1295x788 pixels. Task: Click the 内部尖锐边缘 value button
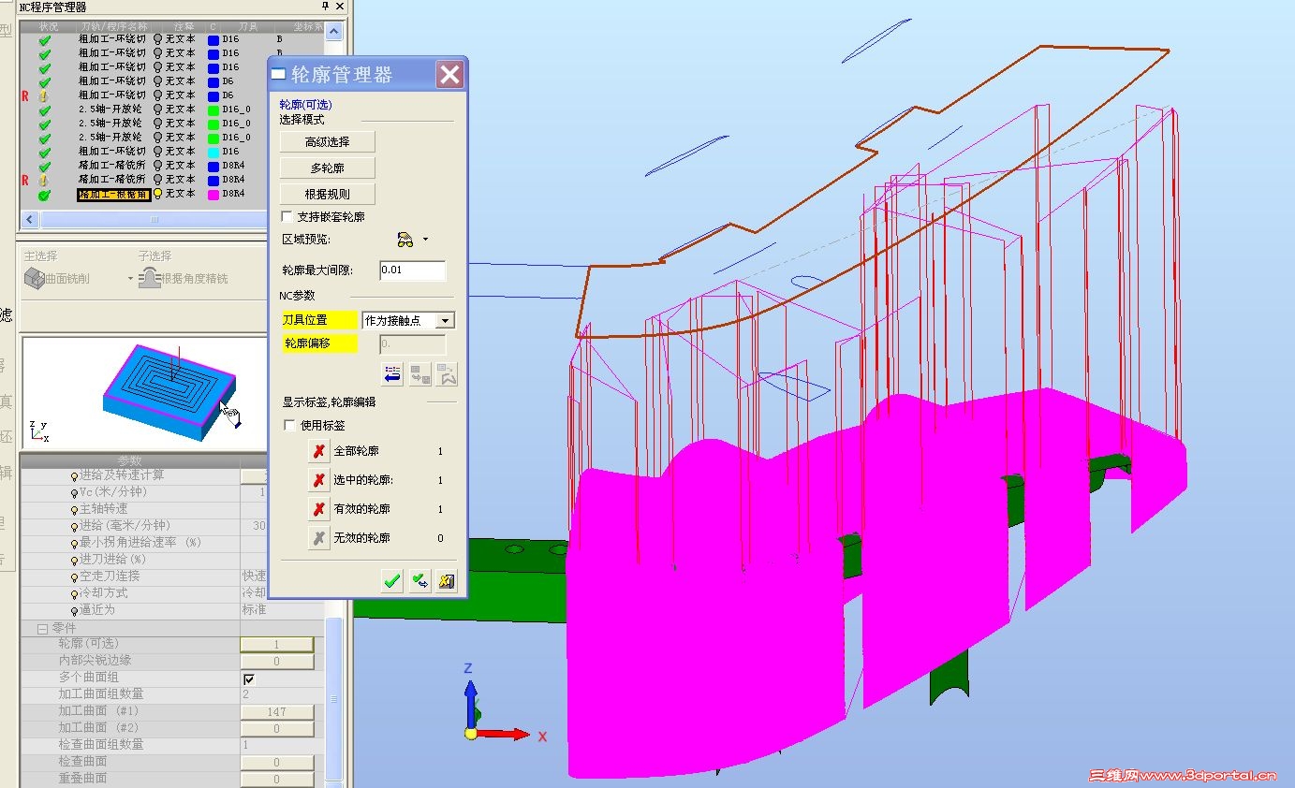[x=276, y=662]
